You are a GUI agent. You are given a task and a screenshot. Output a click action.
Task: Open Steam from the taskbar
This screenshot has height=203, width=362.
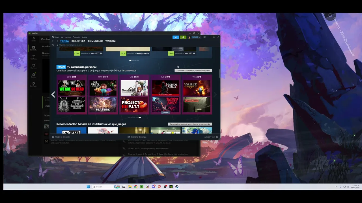click(x=177, y=187)
